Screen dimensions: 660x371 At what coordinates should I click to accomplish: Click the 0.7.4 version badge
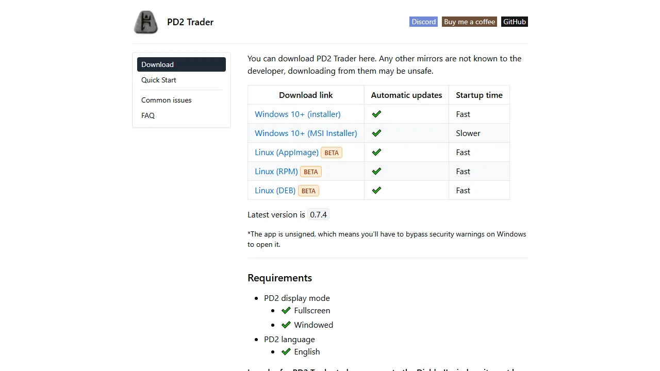tap(318, 214)
